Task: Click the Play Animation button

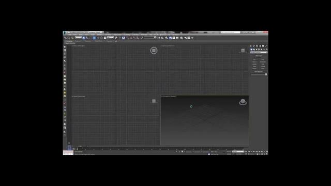Action: tap(251, 151)
